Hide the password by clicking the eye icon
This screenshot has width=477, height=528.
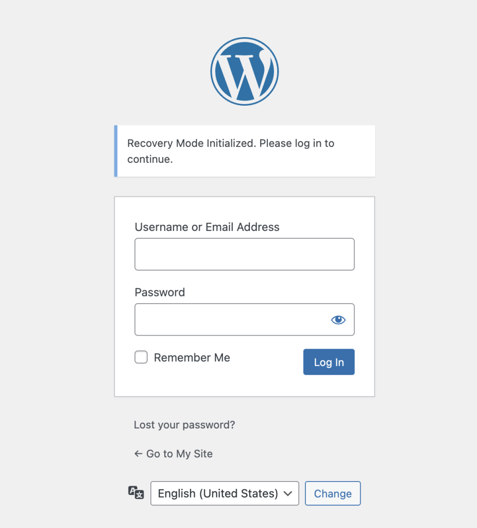pos(338,320)
